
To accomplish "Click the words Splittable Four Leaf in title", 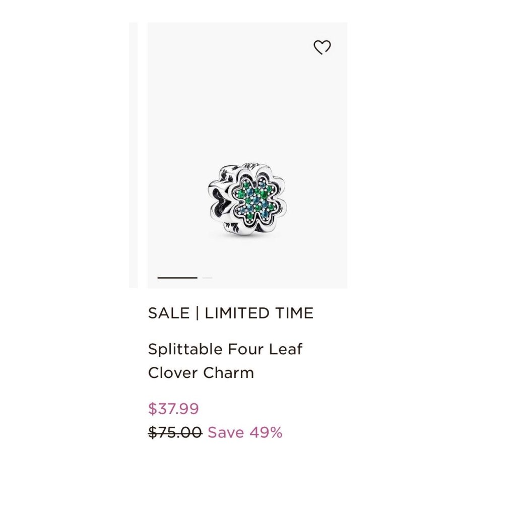I will (225, 349).
